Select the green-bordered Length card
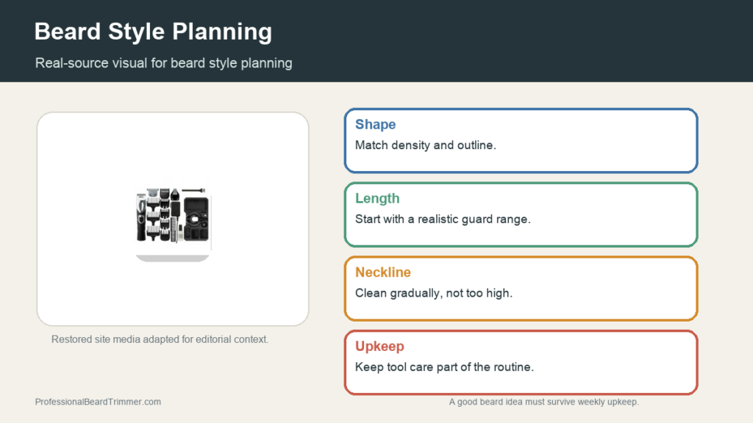Image resolution: width=753 pixels, height=423 pixels. pos(521,214)
